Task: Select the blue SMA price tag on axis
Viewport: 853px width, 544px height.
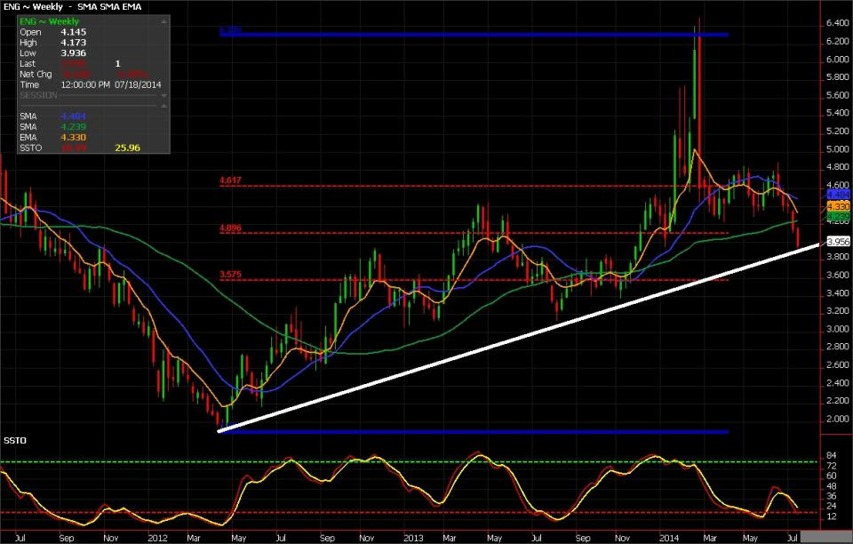Action: (x=838, y=195)
